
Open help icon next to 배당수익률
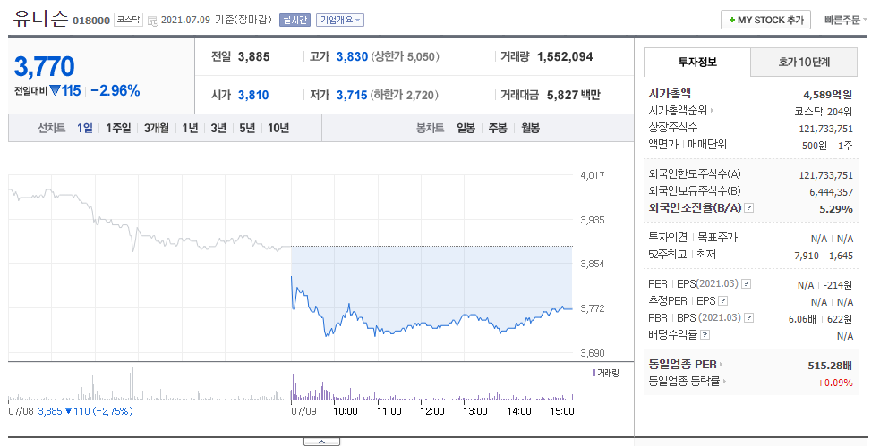pos(705,335)
